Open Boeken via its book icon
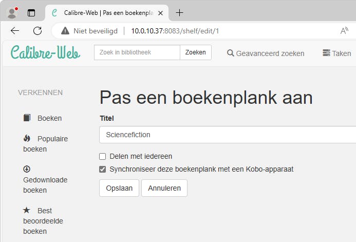Screen dimensions: 356x242 [27, 118]
